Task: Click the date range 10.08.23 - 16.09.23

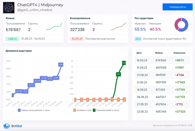Action: coord(33,39)
